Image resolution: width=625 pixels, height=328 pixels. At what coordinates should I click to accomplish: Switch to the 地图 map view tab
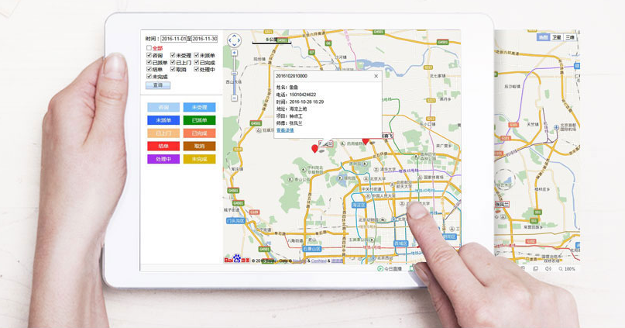(x=543, y=37)
